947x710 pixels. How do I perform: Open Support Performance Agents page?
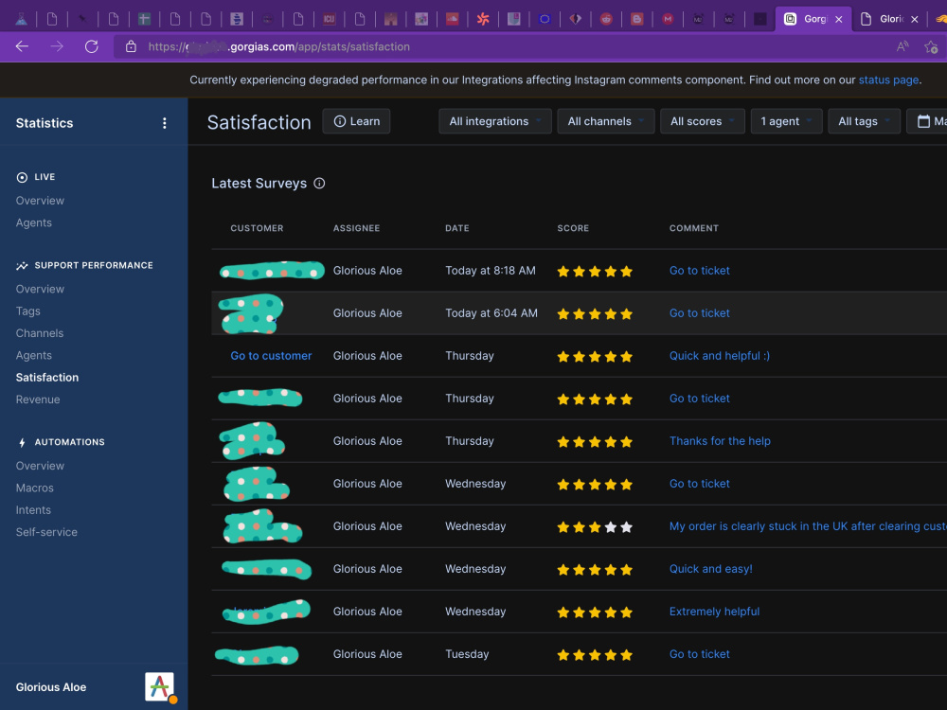[34, 356]
